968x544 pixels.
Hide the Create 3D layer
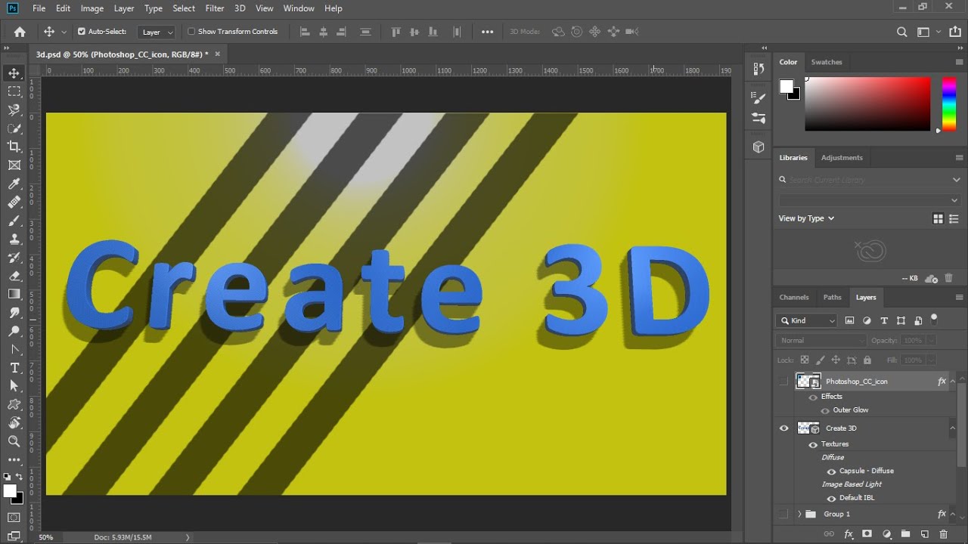tap(783, 428)
